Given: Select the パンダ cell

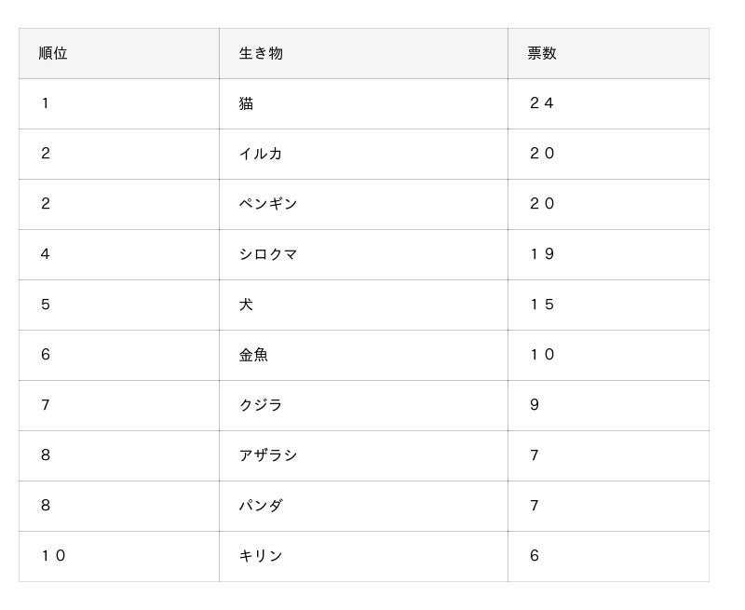Looking at the screenshot, I should (x=261, y=506).
